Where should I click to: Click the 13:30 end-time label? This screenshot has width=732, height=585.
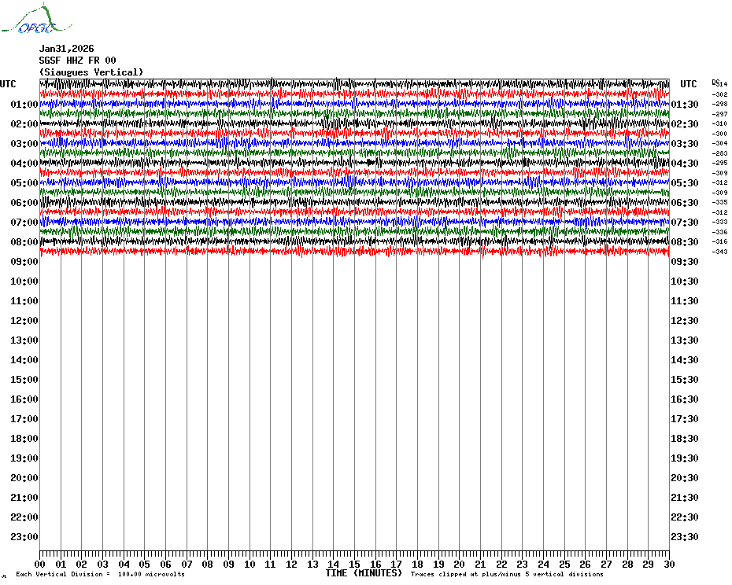pyautogui.click(x=685, y=340)
